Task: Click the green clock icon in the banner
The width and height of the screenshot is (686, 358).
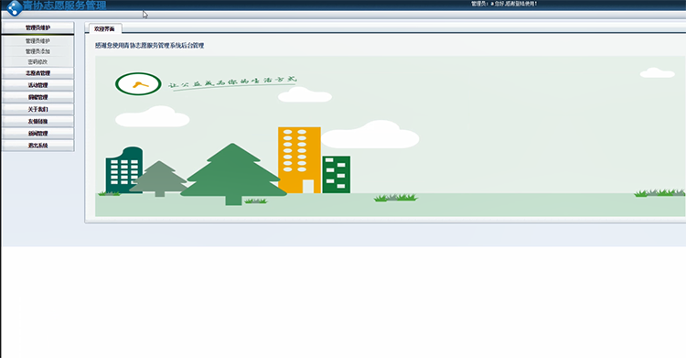Action: click(x=138, y=84)
